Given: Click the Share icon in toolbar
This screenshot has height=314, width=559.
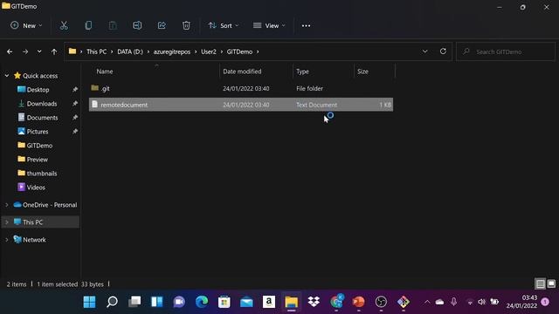Looking at the screenshot, I should point(162,25).
